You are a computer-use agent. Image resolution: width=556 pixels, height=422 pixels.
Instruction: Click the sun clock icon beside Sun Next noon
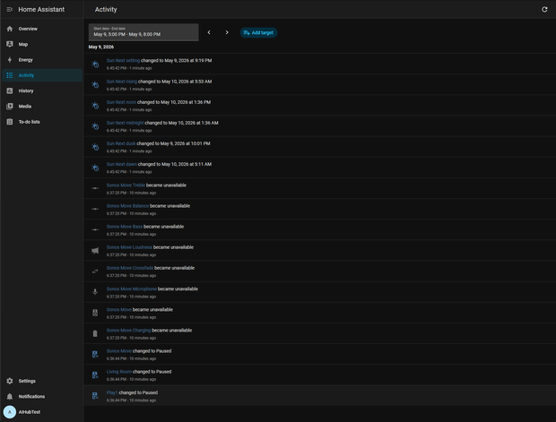click(95, 106)
